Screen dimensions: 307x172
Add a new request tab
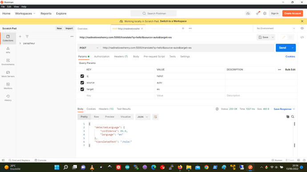click(183, 28)
